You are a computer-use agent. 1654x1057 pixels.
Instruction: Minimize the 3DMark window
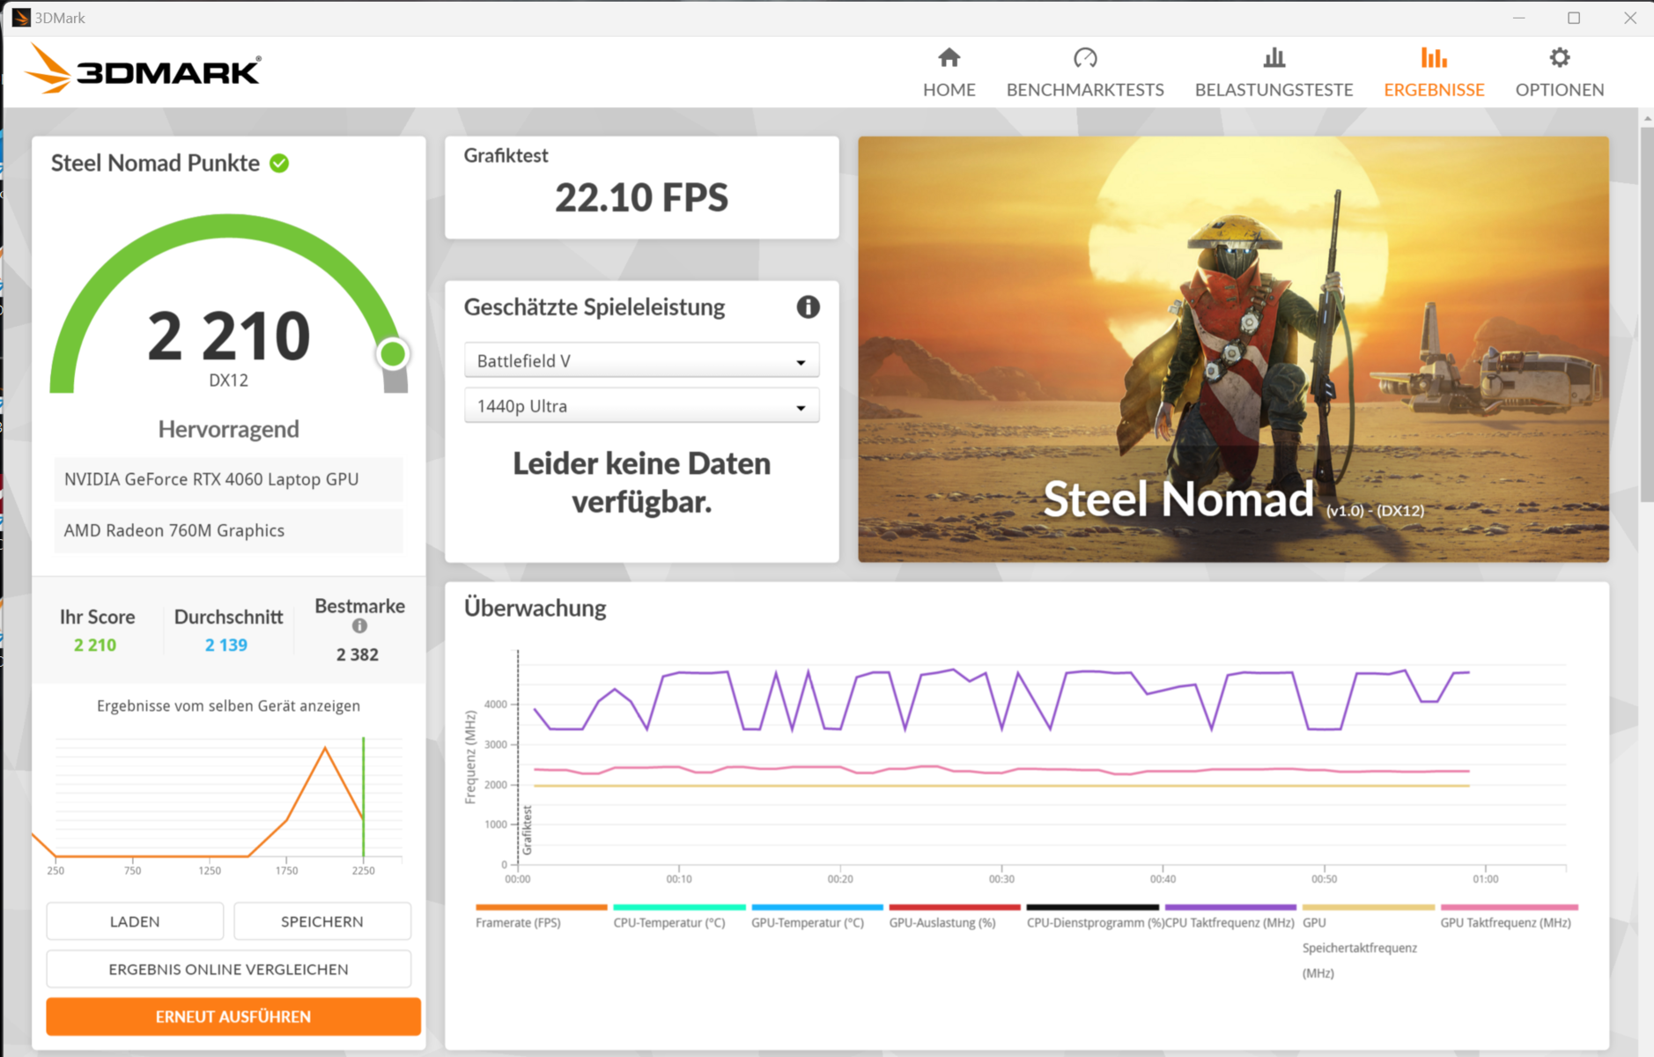click(x=1518, y=18)
